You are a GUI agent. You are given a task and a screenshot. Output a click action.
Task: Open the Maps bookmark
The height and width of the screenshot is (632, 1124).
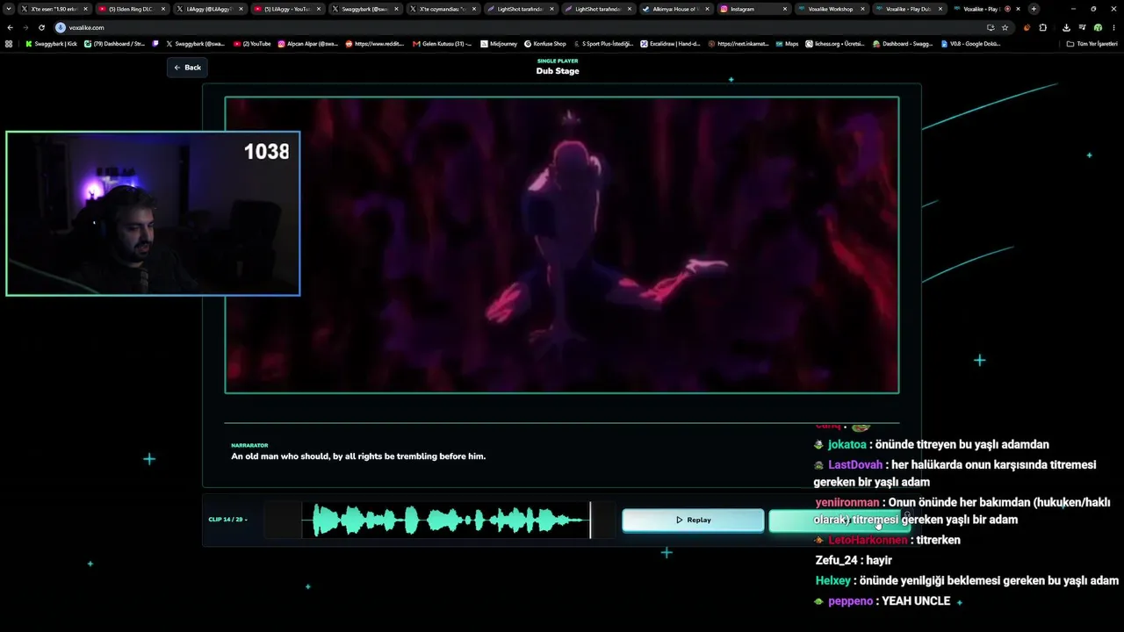(x=787, y=43)
